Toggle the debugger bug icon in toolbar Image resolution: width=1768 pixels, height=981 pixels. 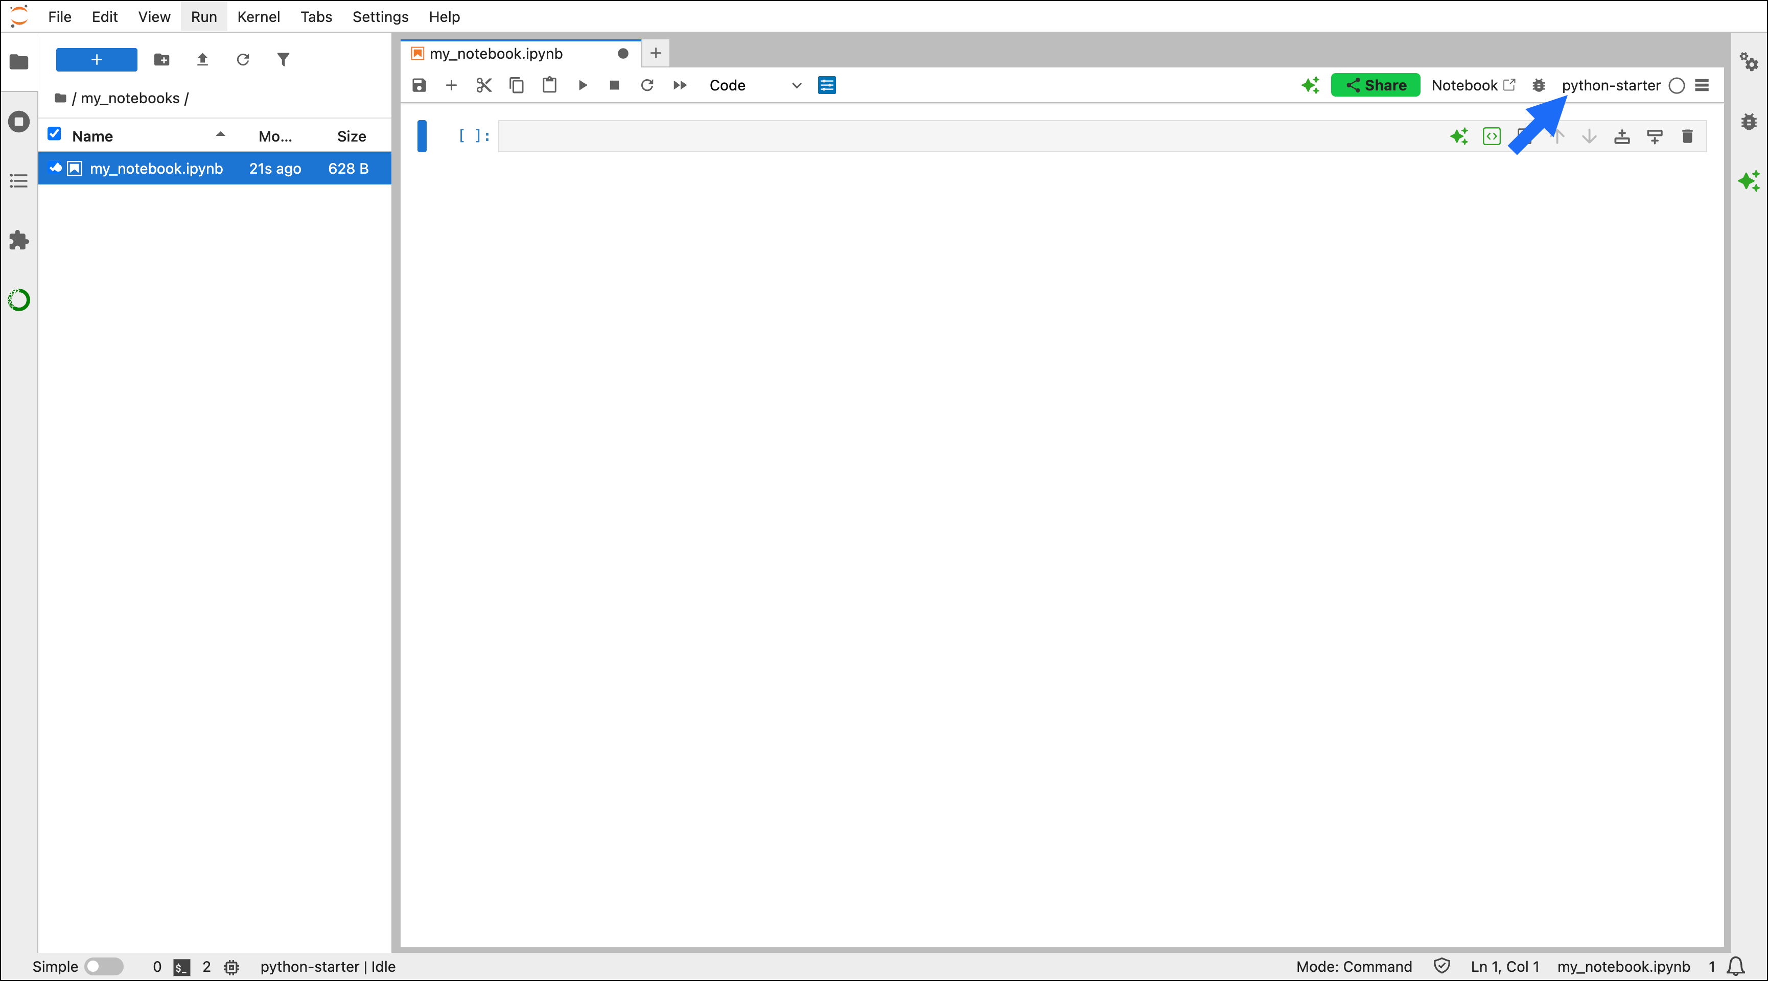(x=1538, y=85)
